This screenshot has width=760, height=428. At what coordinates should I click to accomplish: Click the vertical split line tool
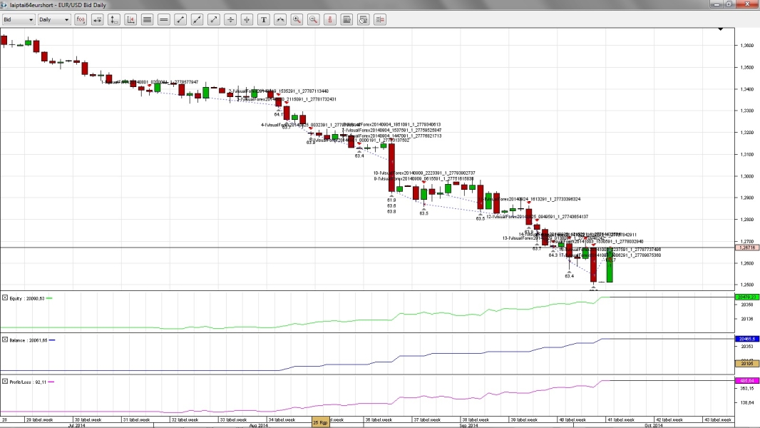[247, 19]
